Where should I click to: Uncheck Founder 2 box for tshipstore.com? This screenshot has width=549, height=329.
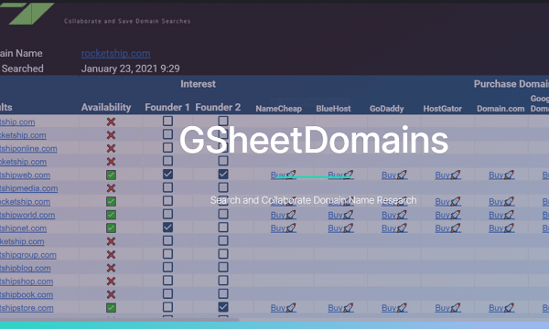click(223, 307)
